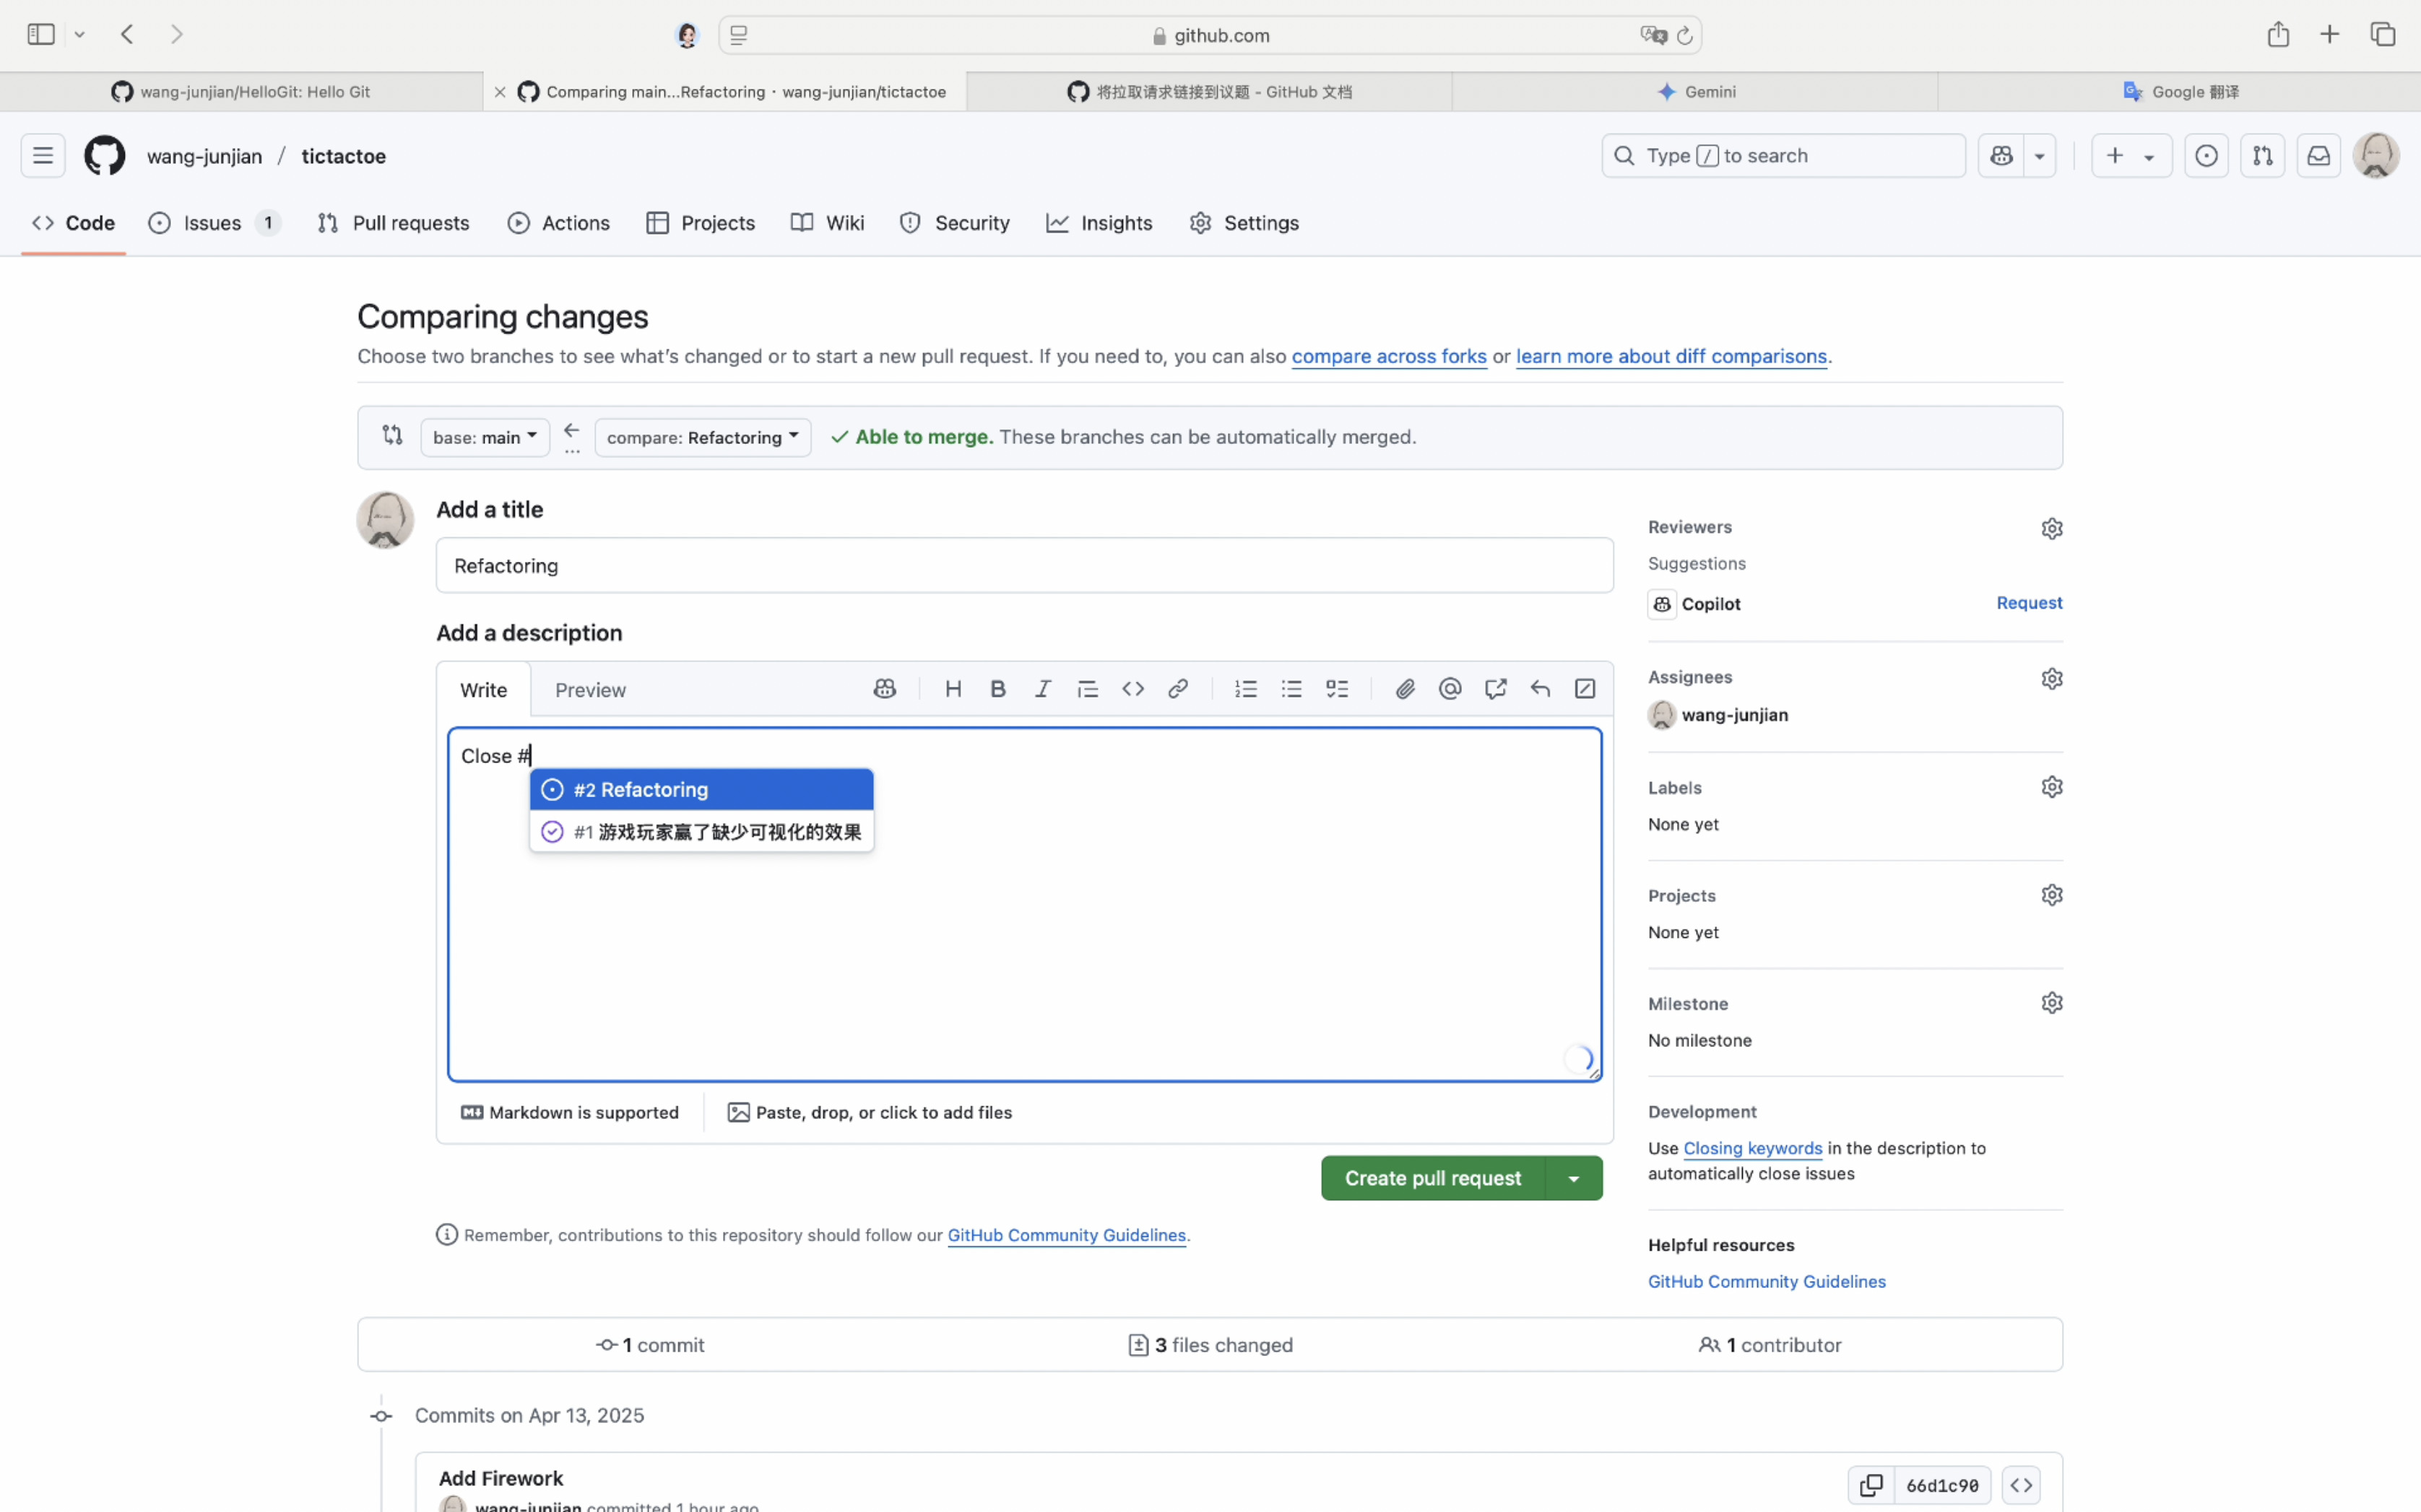Select issue #1 suggestion in list
The height and width of the screenshot is (1512, 2421).
click(x=701, y=832)
